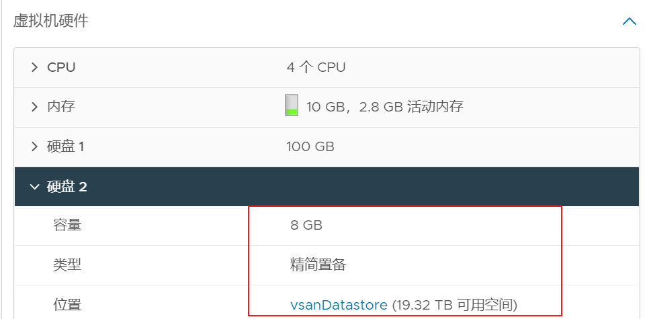Select the 内存 row label
This screenshot has height=319, width=649.
[x=60, y=107]
